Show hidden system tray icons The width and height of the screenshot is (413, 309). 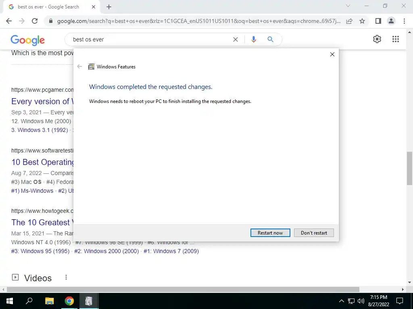(341, 301)
